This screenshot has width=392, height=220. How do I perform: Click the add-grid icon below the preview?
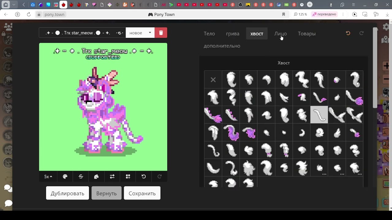128,177
